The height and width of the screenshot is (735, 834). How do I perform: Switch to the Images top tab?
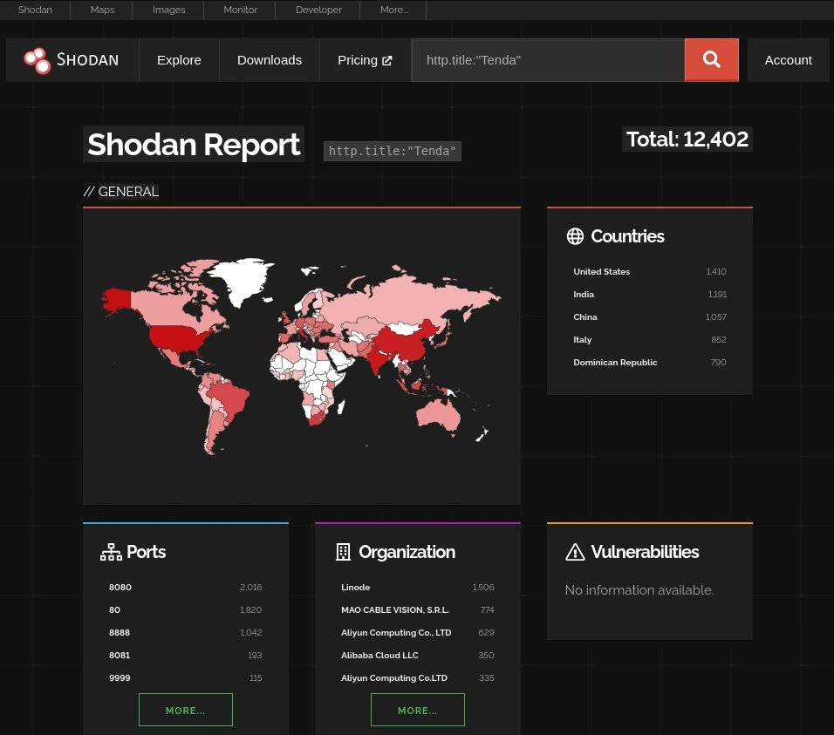click(x=168, y=10)
